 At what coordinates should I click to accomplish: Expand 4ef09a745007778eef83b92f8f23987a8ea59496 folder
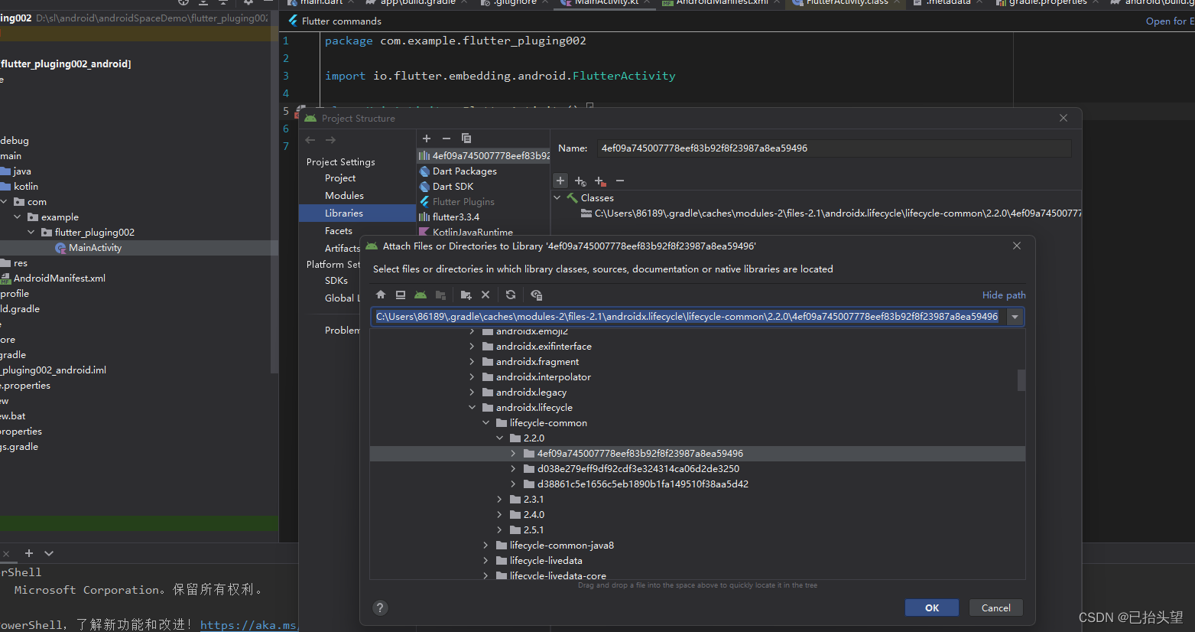[x=514, y=454]
